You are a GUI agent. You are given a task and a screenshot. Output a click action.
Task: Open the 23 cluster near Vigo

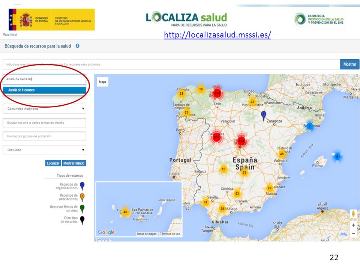[186, 112]
